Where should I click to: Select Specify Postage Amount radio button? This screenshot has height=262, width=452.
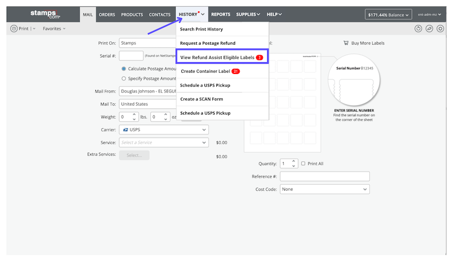pos(124,78)
